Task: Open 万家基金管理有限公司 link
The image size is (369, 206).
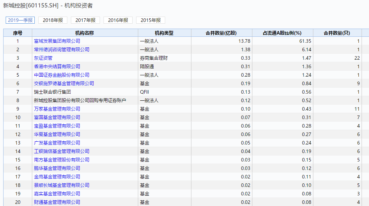Action: [x=57, y=109]
